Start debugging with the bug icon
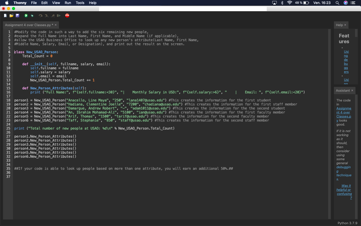361x226 pixels. click(32, 16)
